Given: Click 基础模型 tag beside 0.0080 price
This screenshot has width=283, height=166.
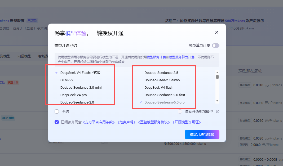Looking at the screenshot, I should pyautogui.click(x=245, y=103).
